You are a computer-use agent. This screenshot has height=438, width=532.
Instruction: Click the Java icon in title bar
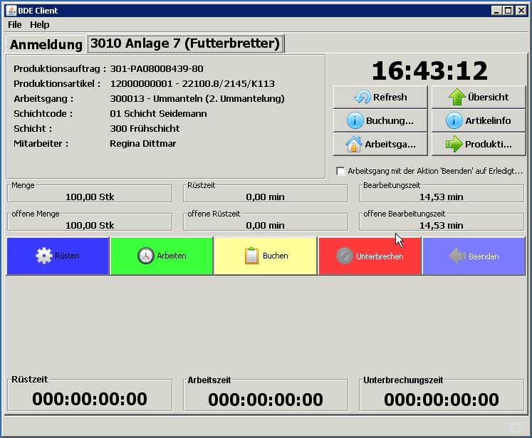pyautogui.click(x=11, y=11)
